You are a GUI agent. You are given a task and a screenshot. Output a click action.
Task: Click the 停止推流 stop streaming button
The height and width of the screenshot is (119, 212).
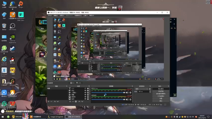161,89
